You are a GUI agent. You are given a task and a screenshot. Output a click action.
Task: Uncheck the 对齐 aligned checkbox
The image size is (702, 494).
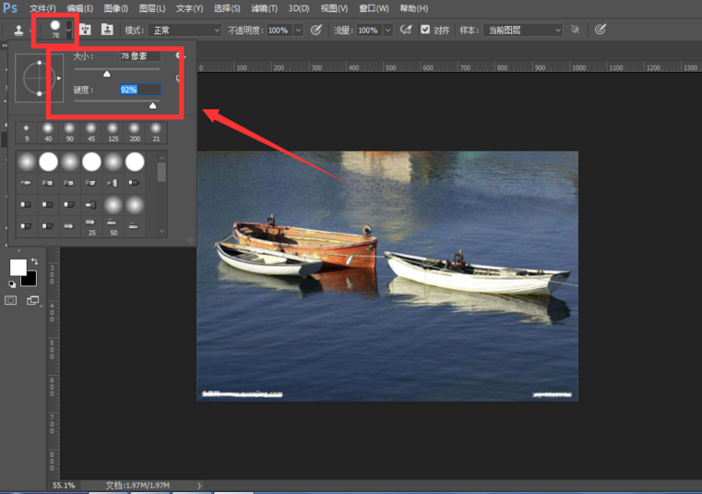click(x=425, y=30)
